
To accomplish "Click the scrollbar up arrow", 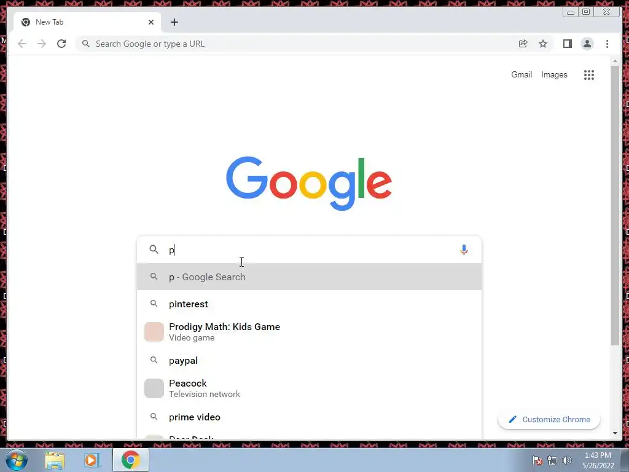I will 615,61.
